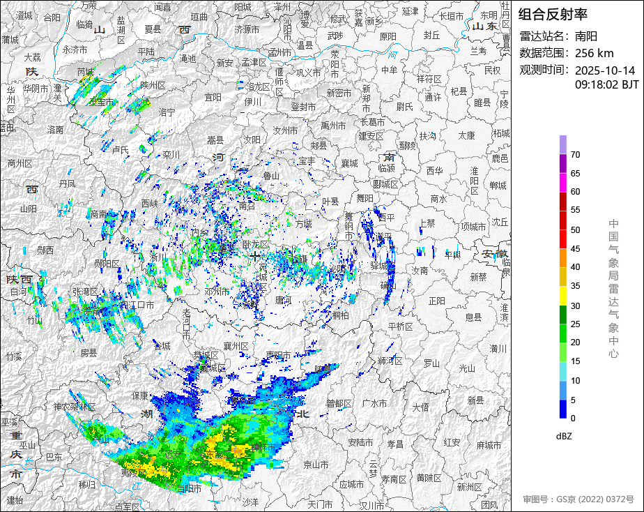
Task: Click the 巴东 label
Action: [54, 457]
